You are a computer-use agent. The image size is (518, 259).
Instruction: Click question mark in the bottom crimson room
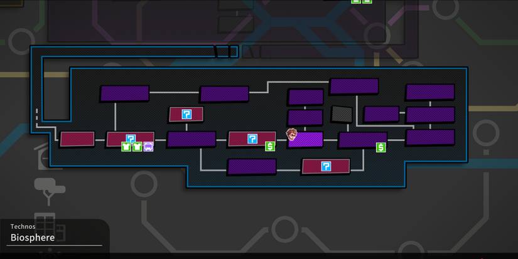[326, 166]
